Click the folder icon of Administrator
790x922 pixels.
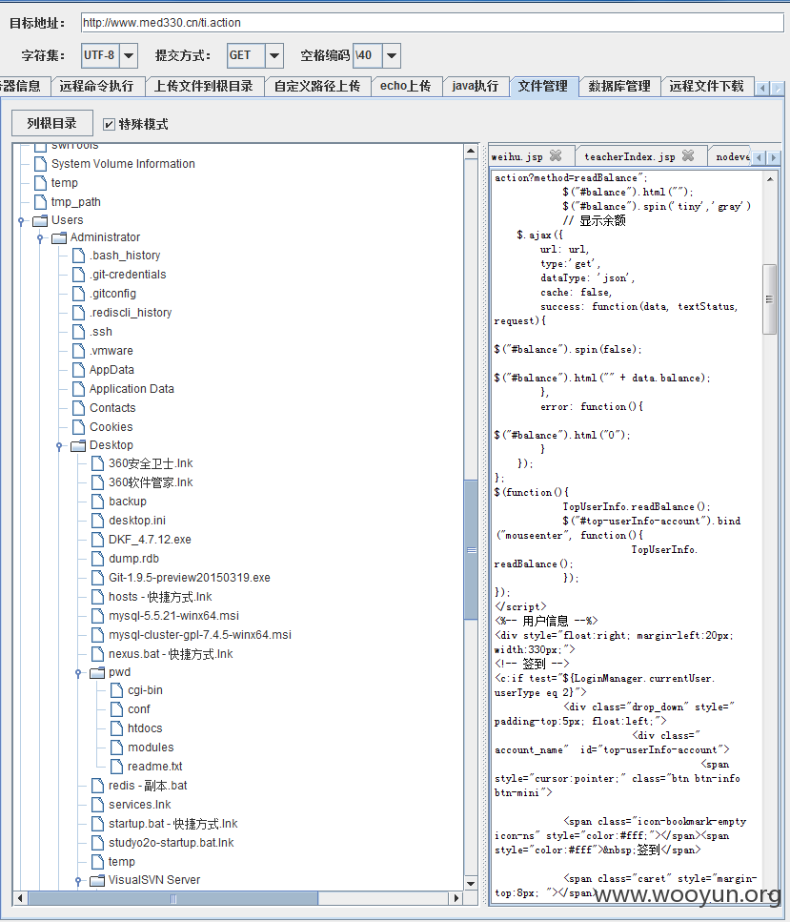click(x=59, y=237)
